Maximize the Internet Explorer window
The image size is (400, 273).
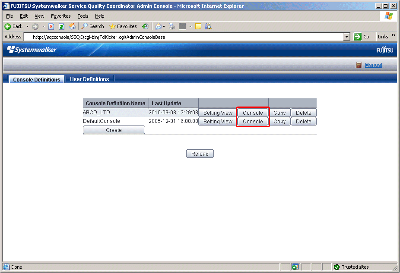(x=386, y=6)
